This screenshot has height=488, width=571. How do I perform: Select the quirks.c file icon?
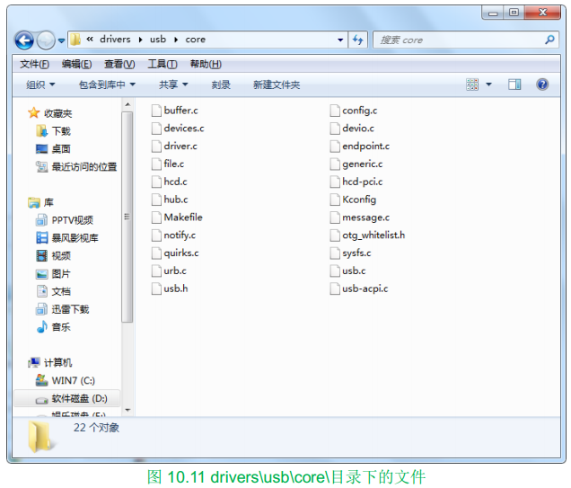pos(156,253)
